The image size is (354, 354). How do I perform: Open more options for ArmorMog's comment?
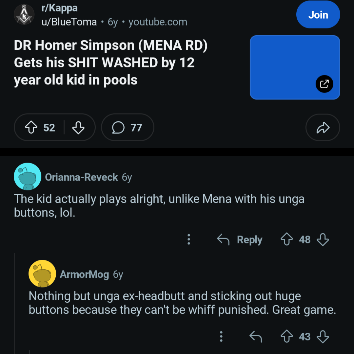(x=221, y=336)
